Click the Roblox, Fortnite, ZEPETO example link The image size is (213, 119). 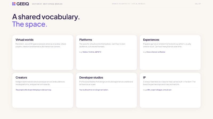click(x=92, y=52)
